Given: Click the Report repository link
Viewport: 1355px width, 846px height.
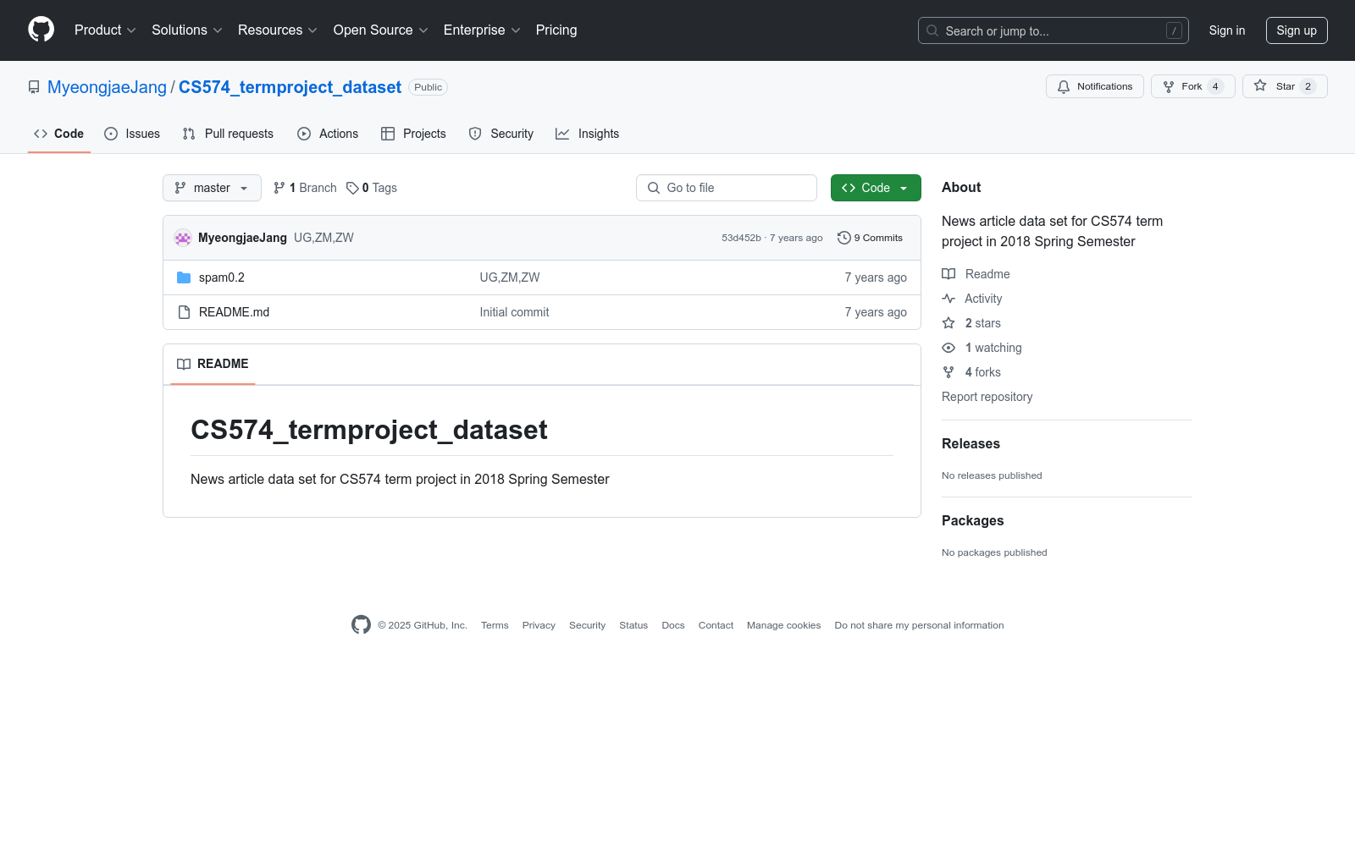Looking at the screenshot, I should click(987, 397).
